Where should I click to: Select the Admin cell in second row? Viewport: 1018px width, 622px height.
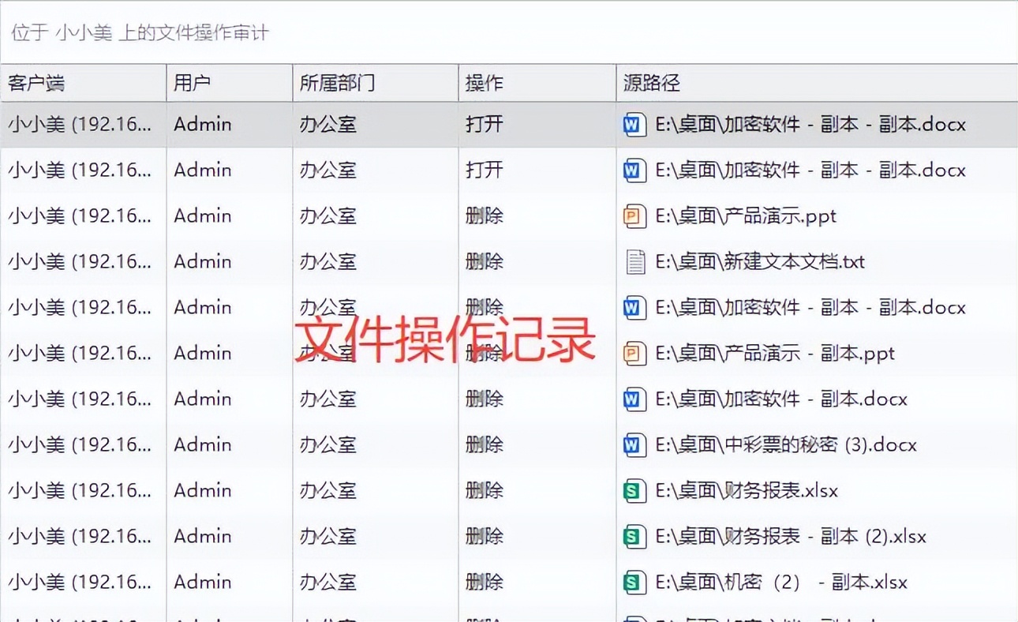pos(204,170)
